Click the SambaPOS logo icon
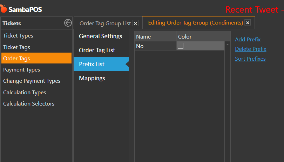Screen dimensions: 284x162 click(4, 9)
